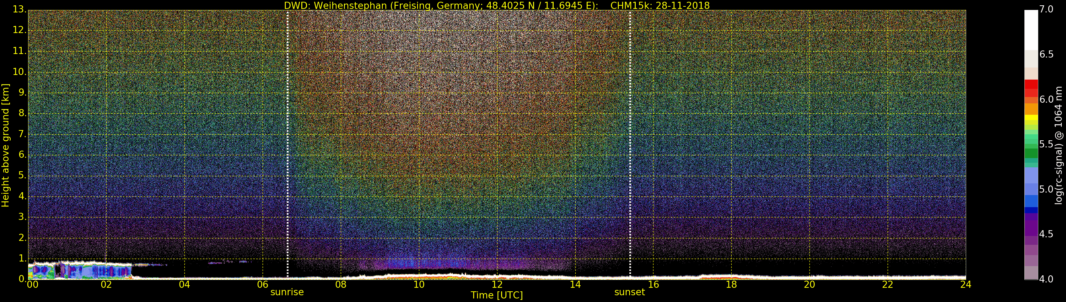Click the 'sunset' label below the time axis

pyautogui.click(x=629, y=292)
